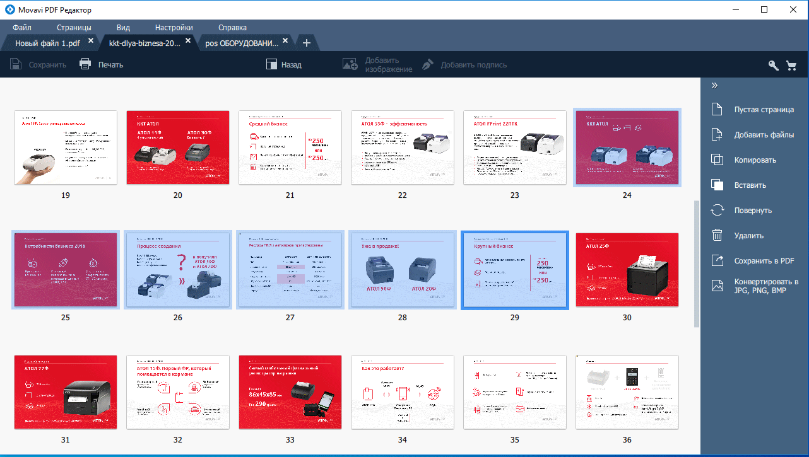
Task: Collapse the right sidebar panel
Action: [x=715, y=86]
